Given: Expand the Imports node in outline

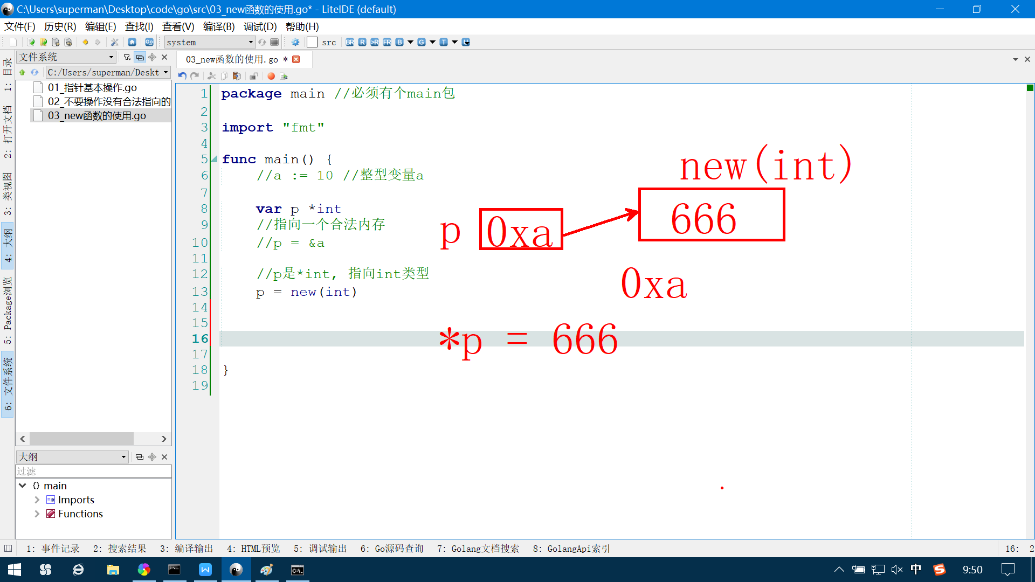Looking at the screenshot, I should (37, 500).
